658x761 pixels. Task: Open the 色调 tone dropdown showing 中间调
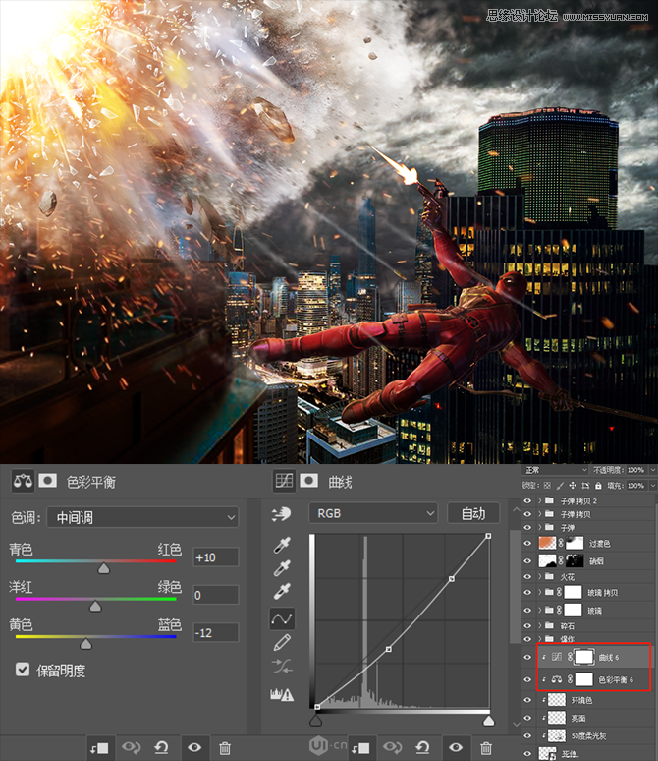pyautogui.click(x=142, y=518)
